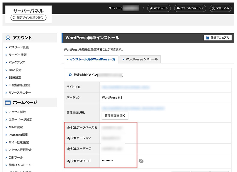Click the masked MySQLパスワード field
Screen dimensions: 237x172
107,161
